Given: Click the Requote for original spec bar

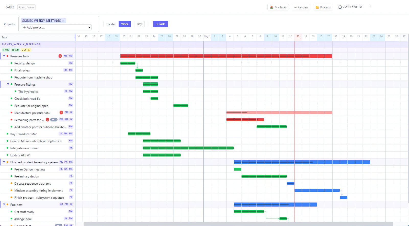Looking at the screenshot, I should [181, 106].
